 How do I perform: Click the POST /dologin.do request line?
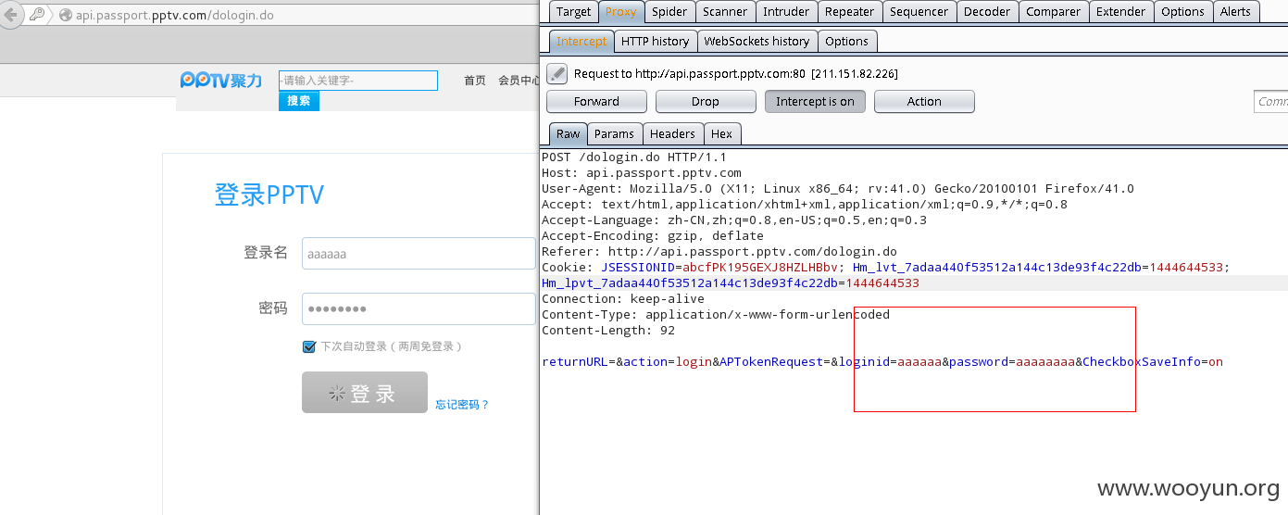(x=634, y=157)
